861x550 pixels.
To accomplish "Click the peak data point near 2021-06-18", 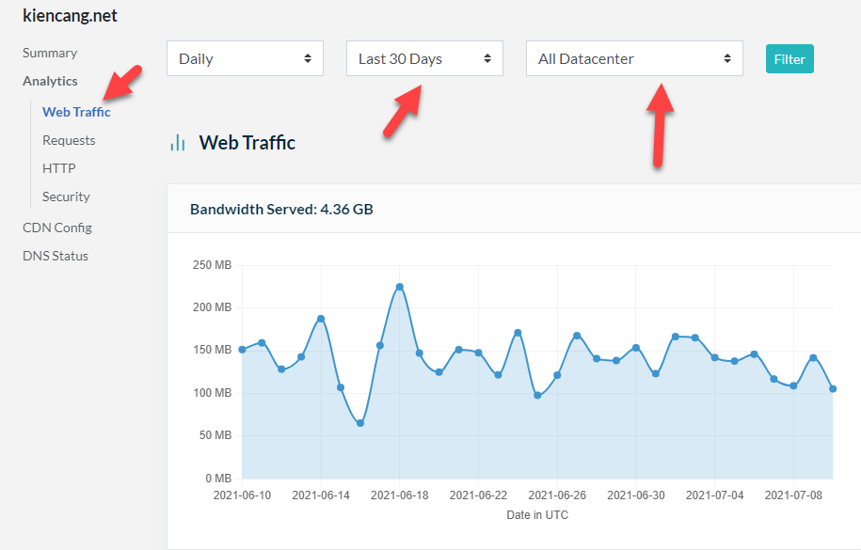I will click(x=400, y=287).
